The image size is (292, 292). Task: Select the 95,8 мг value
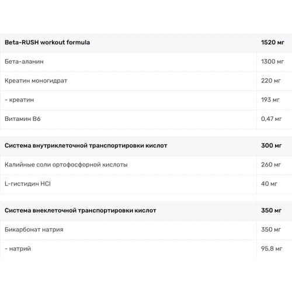pyautogui.click(x=272, y=249)
